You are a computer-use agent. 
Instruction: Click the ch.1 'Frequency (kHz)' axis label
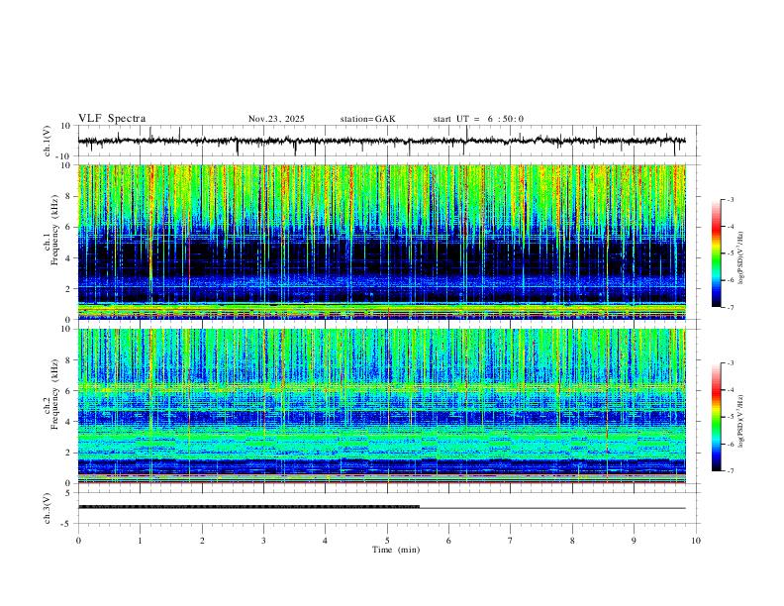tap(54, 231)
